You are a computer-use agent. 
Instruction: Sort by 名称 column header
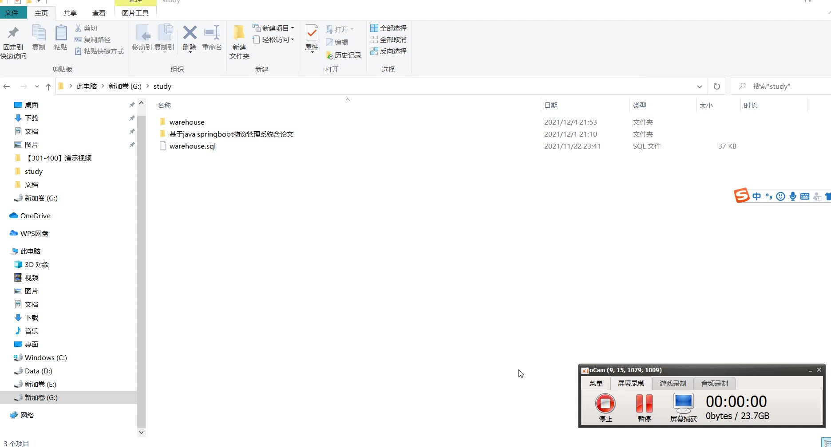164,105
